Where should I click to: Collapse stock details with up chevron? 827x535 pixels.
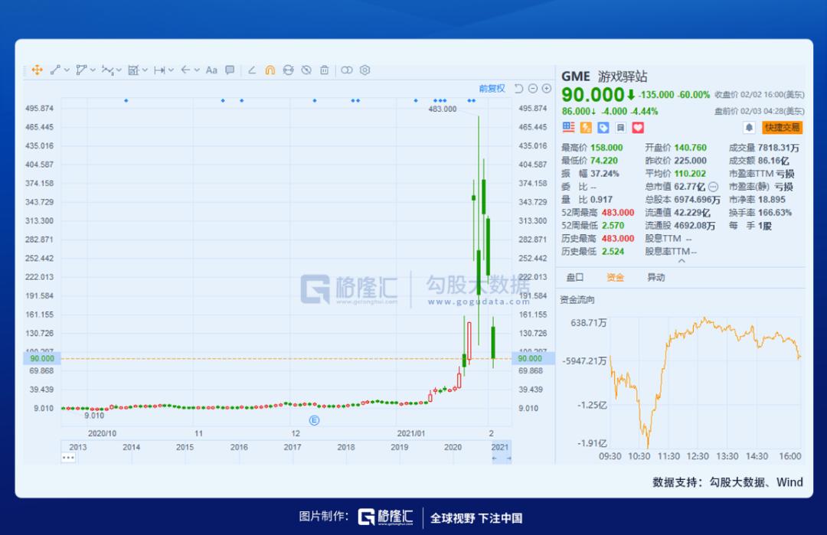coord(682,261)
